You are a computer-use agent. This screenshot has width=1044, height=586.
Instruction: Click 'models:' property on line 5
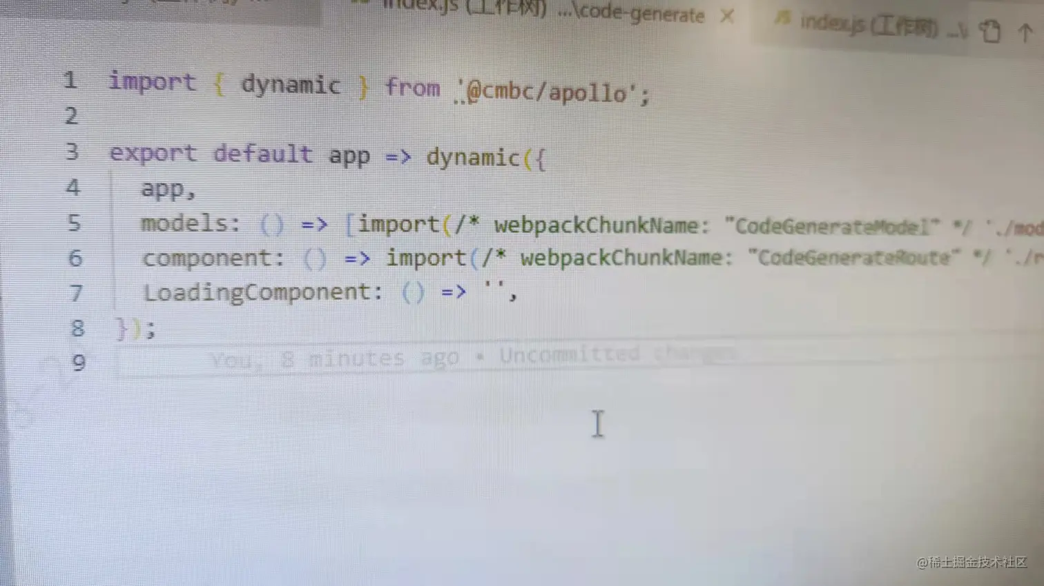[190, 223]
